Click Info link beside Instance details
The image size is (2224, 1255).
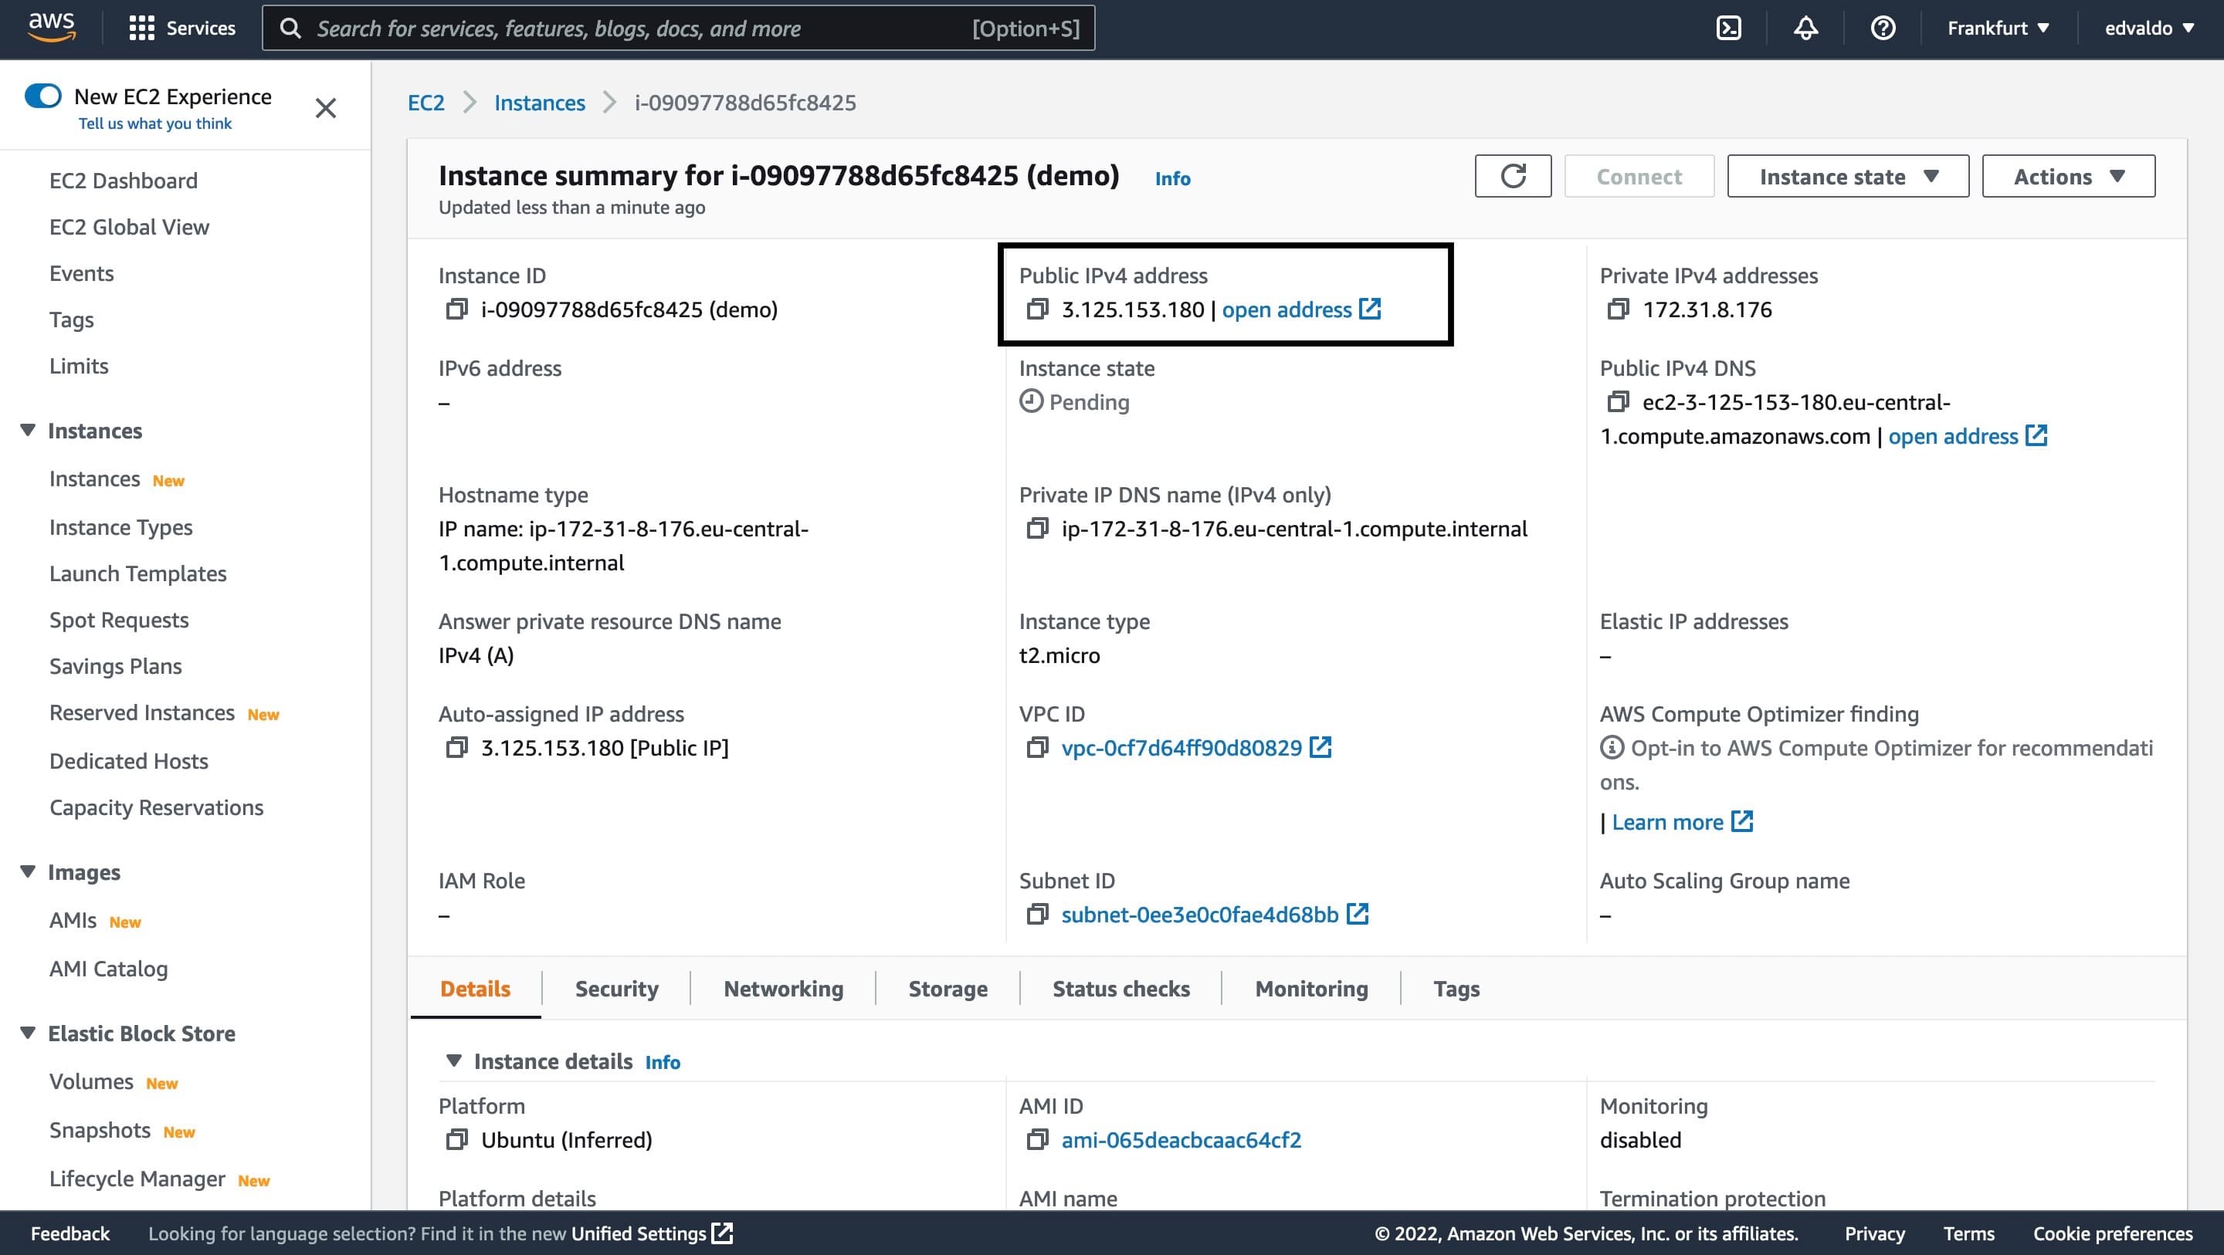(x=663, y=1063)
